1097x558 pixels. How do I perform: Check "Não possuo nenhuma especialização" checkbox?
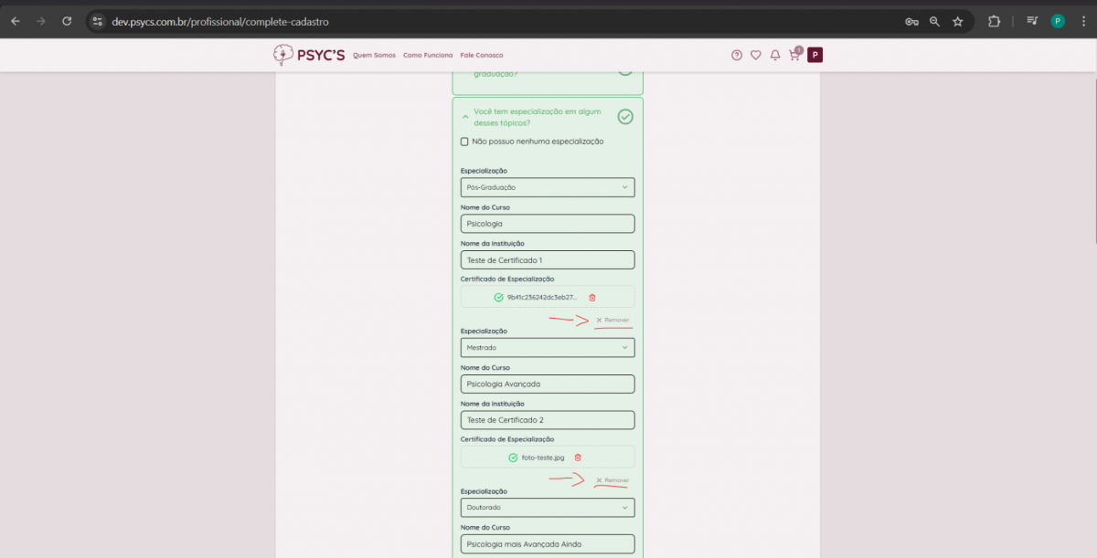(464, 142)
